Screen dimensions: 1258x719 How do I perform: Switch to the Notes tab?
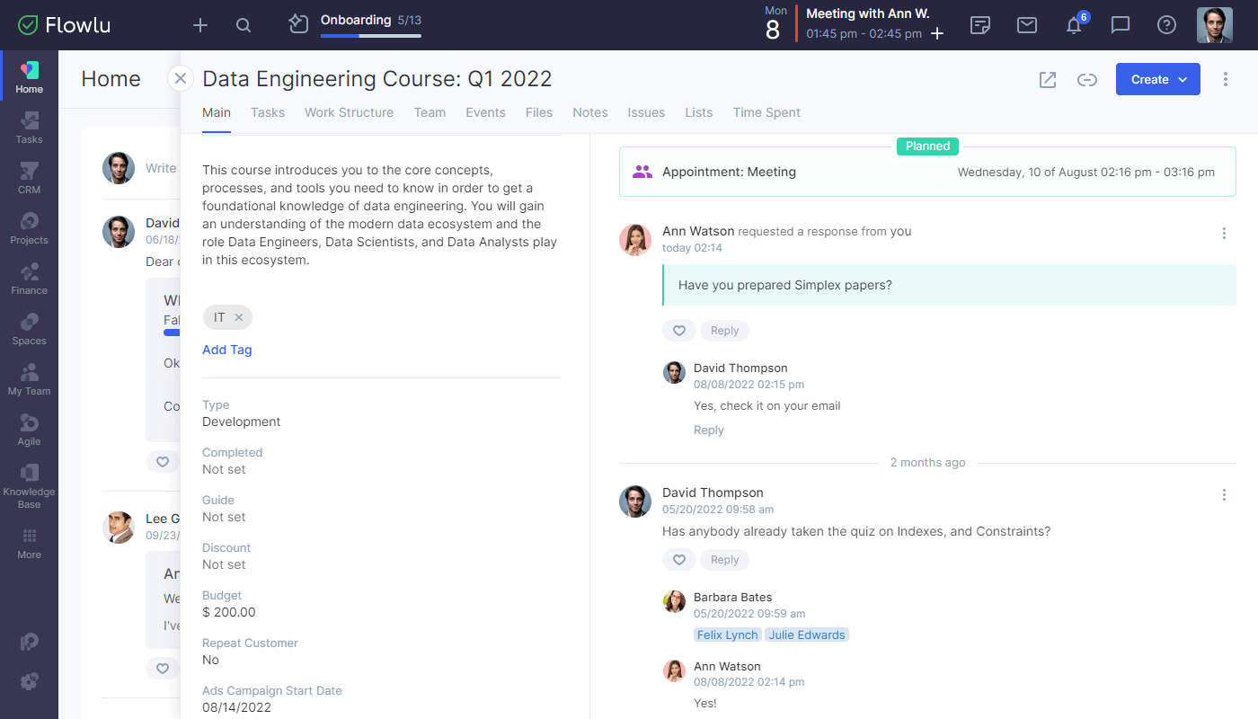[x=590, y=112]
